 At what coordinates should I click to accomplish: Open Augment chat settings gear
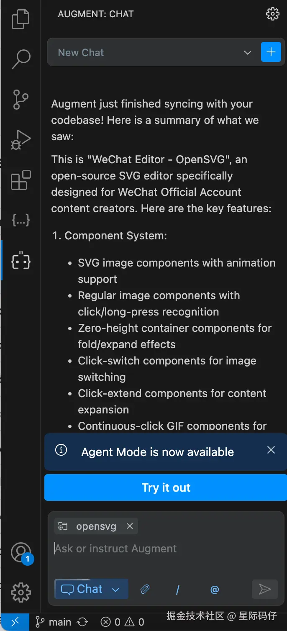pyautogui.click(x=272, y=14)
